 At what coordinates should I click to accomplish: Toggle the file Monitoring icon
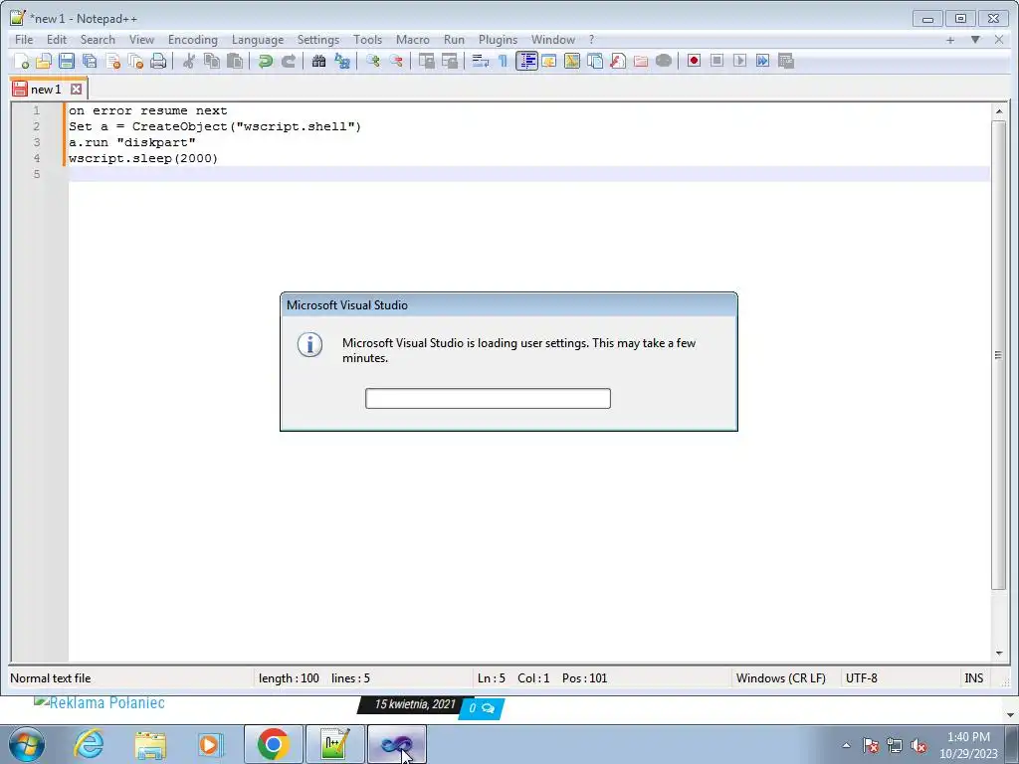[x=664, y=61]
